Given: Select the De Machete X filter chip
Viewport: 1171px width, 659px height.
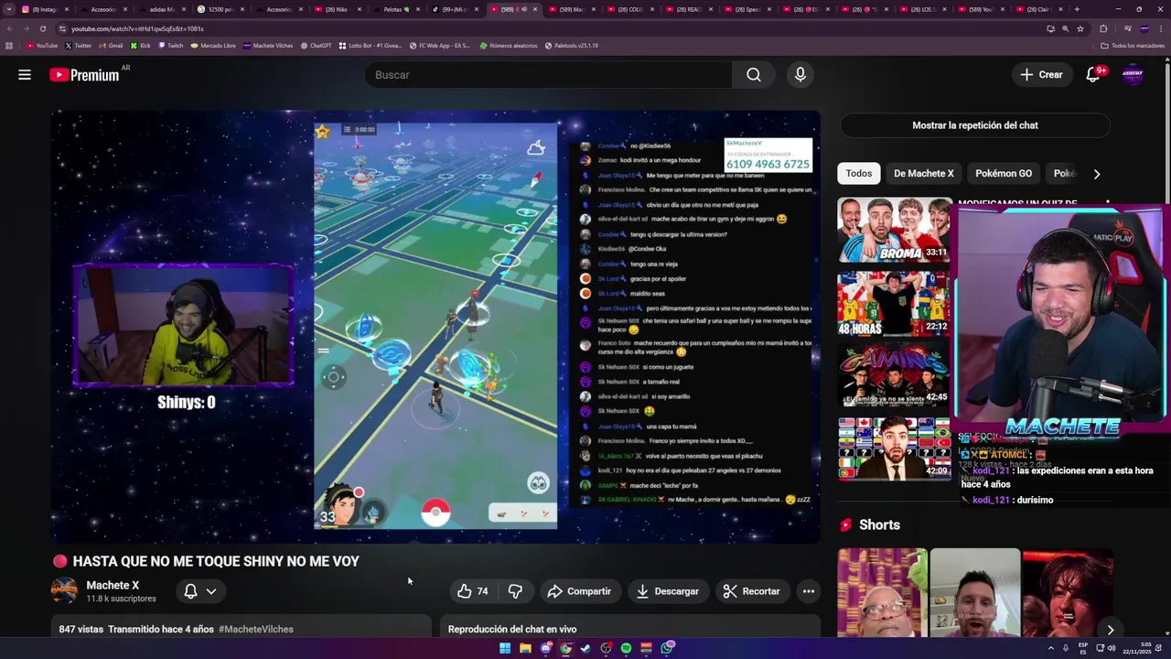Looking at the screenshot, I should tap(923, 174).
